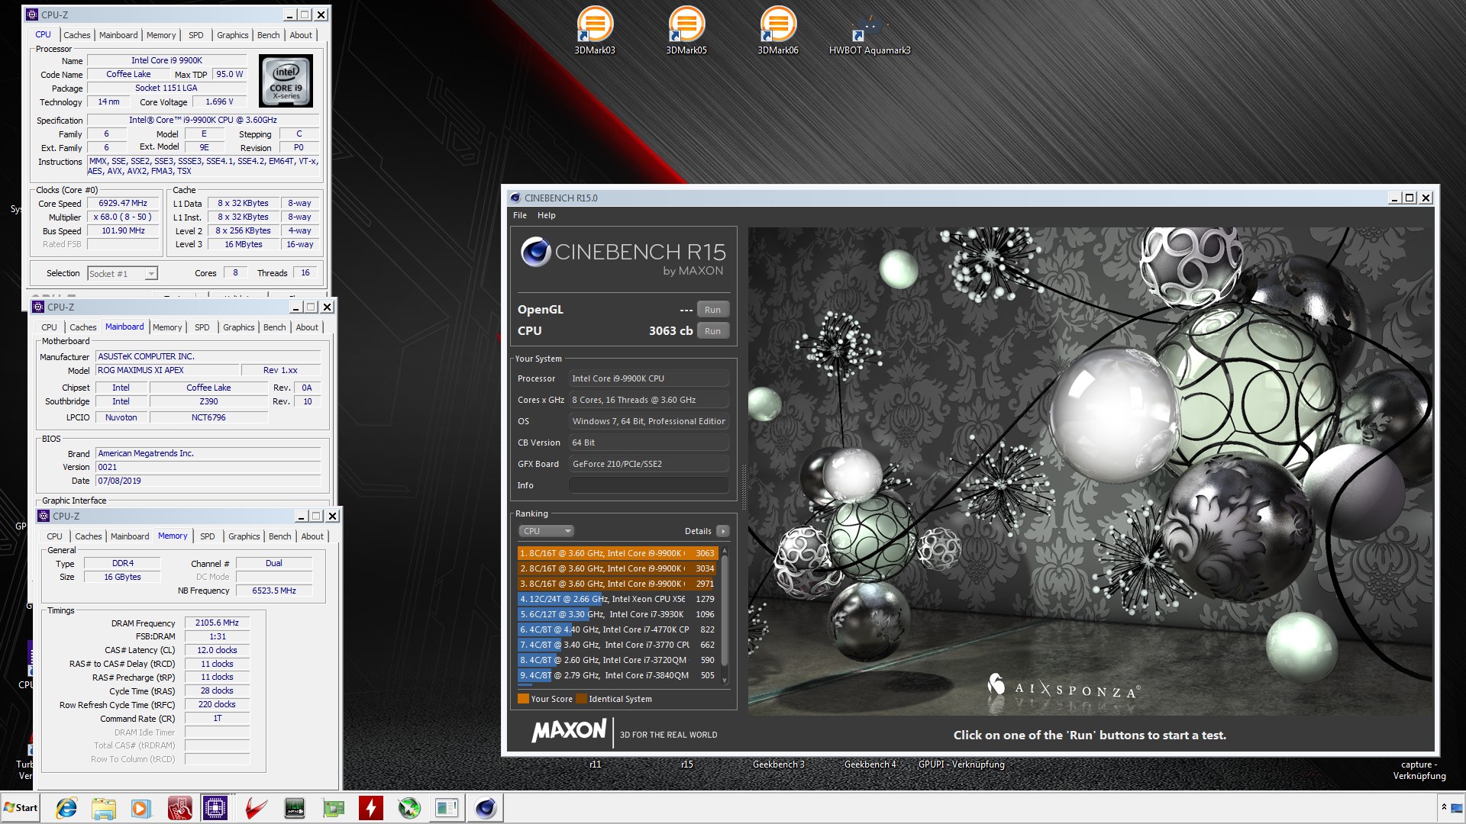This screenshot has width=1466, height=824.
Task: Click the Cinebench sphere taskbar icon
Action: 486,808
